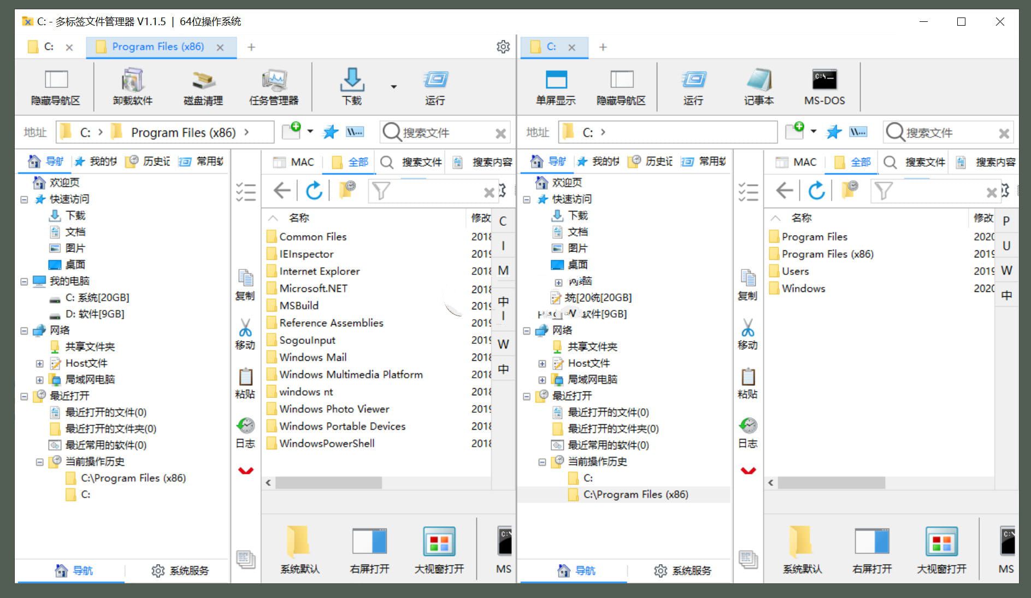Open the MS-DOS command prompt icon

(825, 86)
